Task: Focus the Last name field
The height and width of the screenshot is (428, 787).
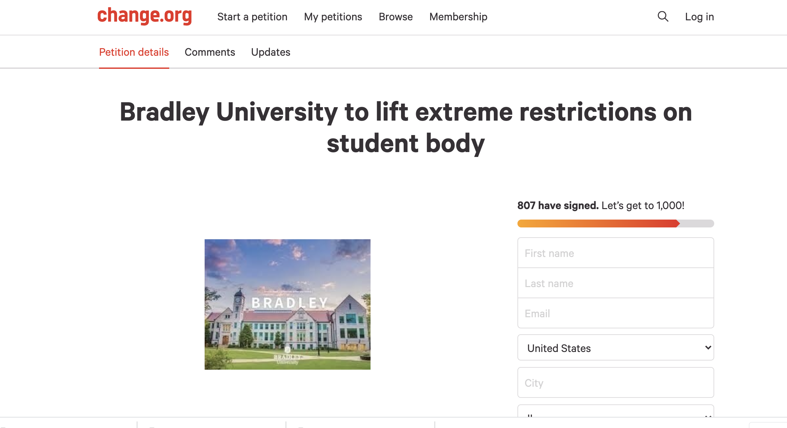Action: 615,283
